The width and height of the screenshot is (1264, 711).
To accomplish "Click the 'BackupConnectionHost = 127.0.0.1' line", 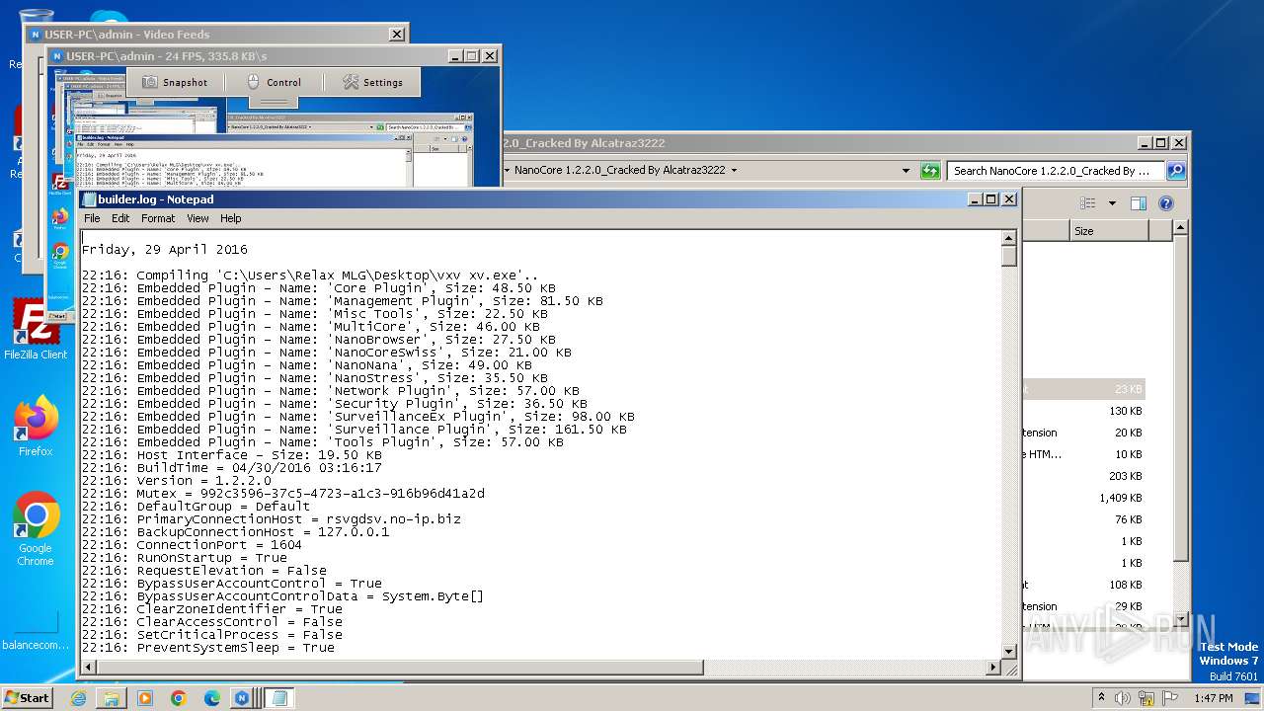I will [x=236, y=531].
